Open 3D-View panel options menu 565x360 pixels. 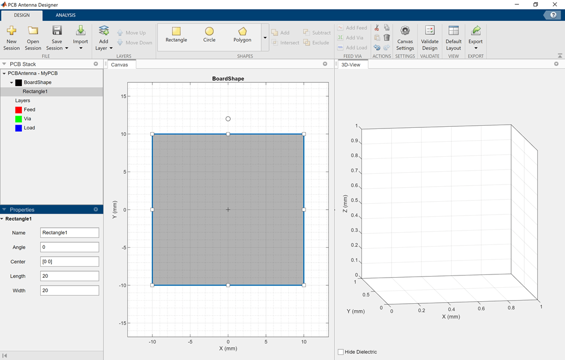tap(556, 64)
